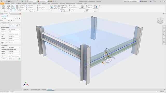
Task: Select the Clevis Pin tool
Action: coord(9,8)
